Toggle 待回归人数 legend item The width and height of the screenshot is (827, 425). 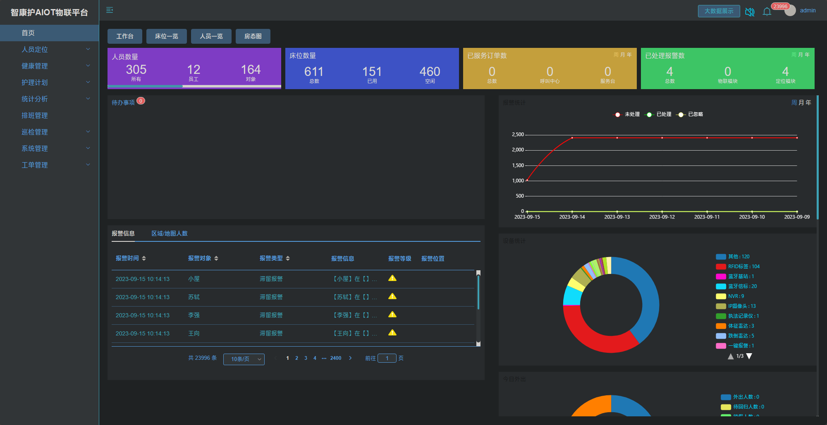point(743,407)
